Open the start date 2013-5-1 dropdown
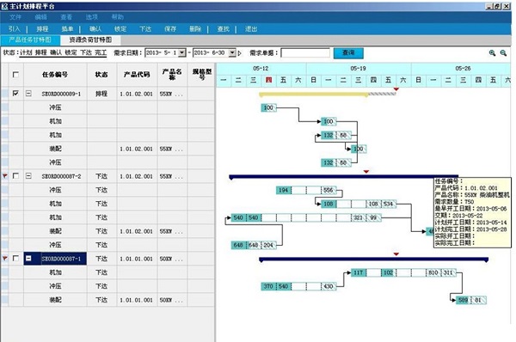Screen dimensions: 516x342 click(x=182, y=52)
